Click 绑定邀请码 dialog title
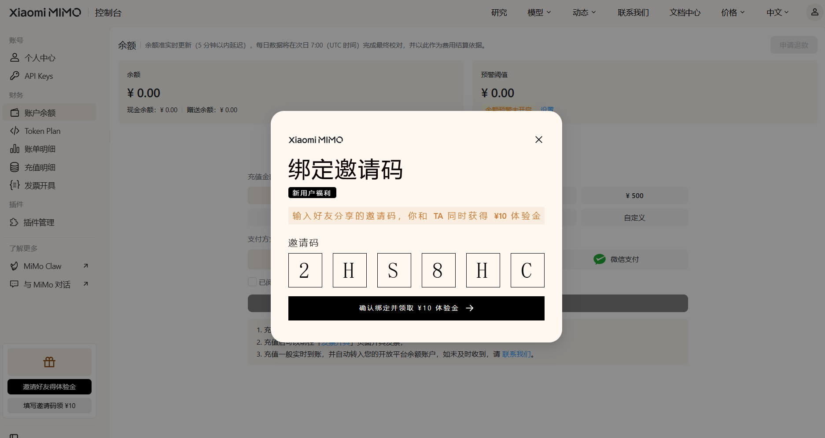 (346, 169)
